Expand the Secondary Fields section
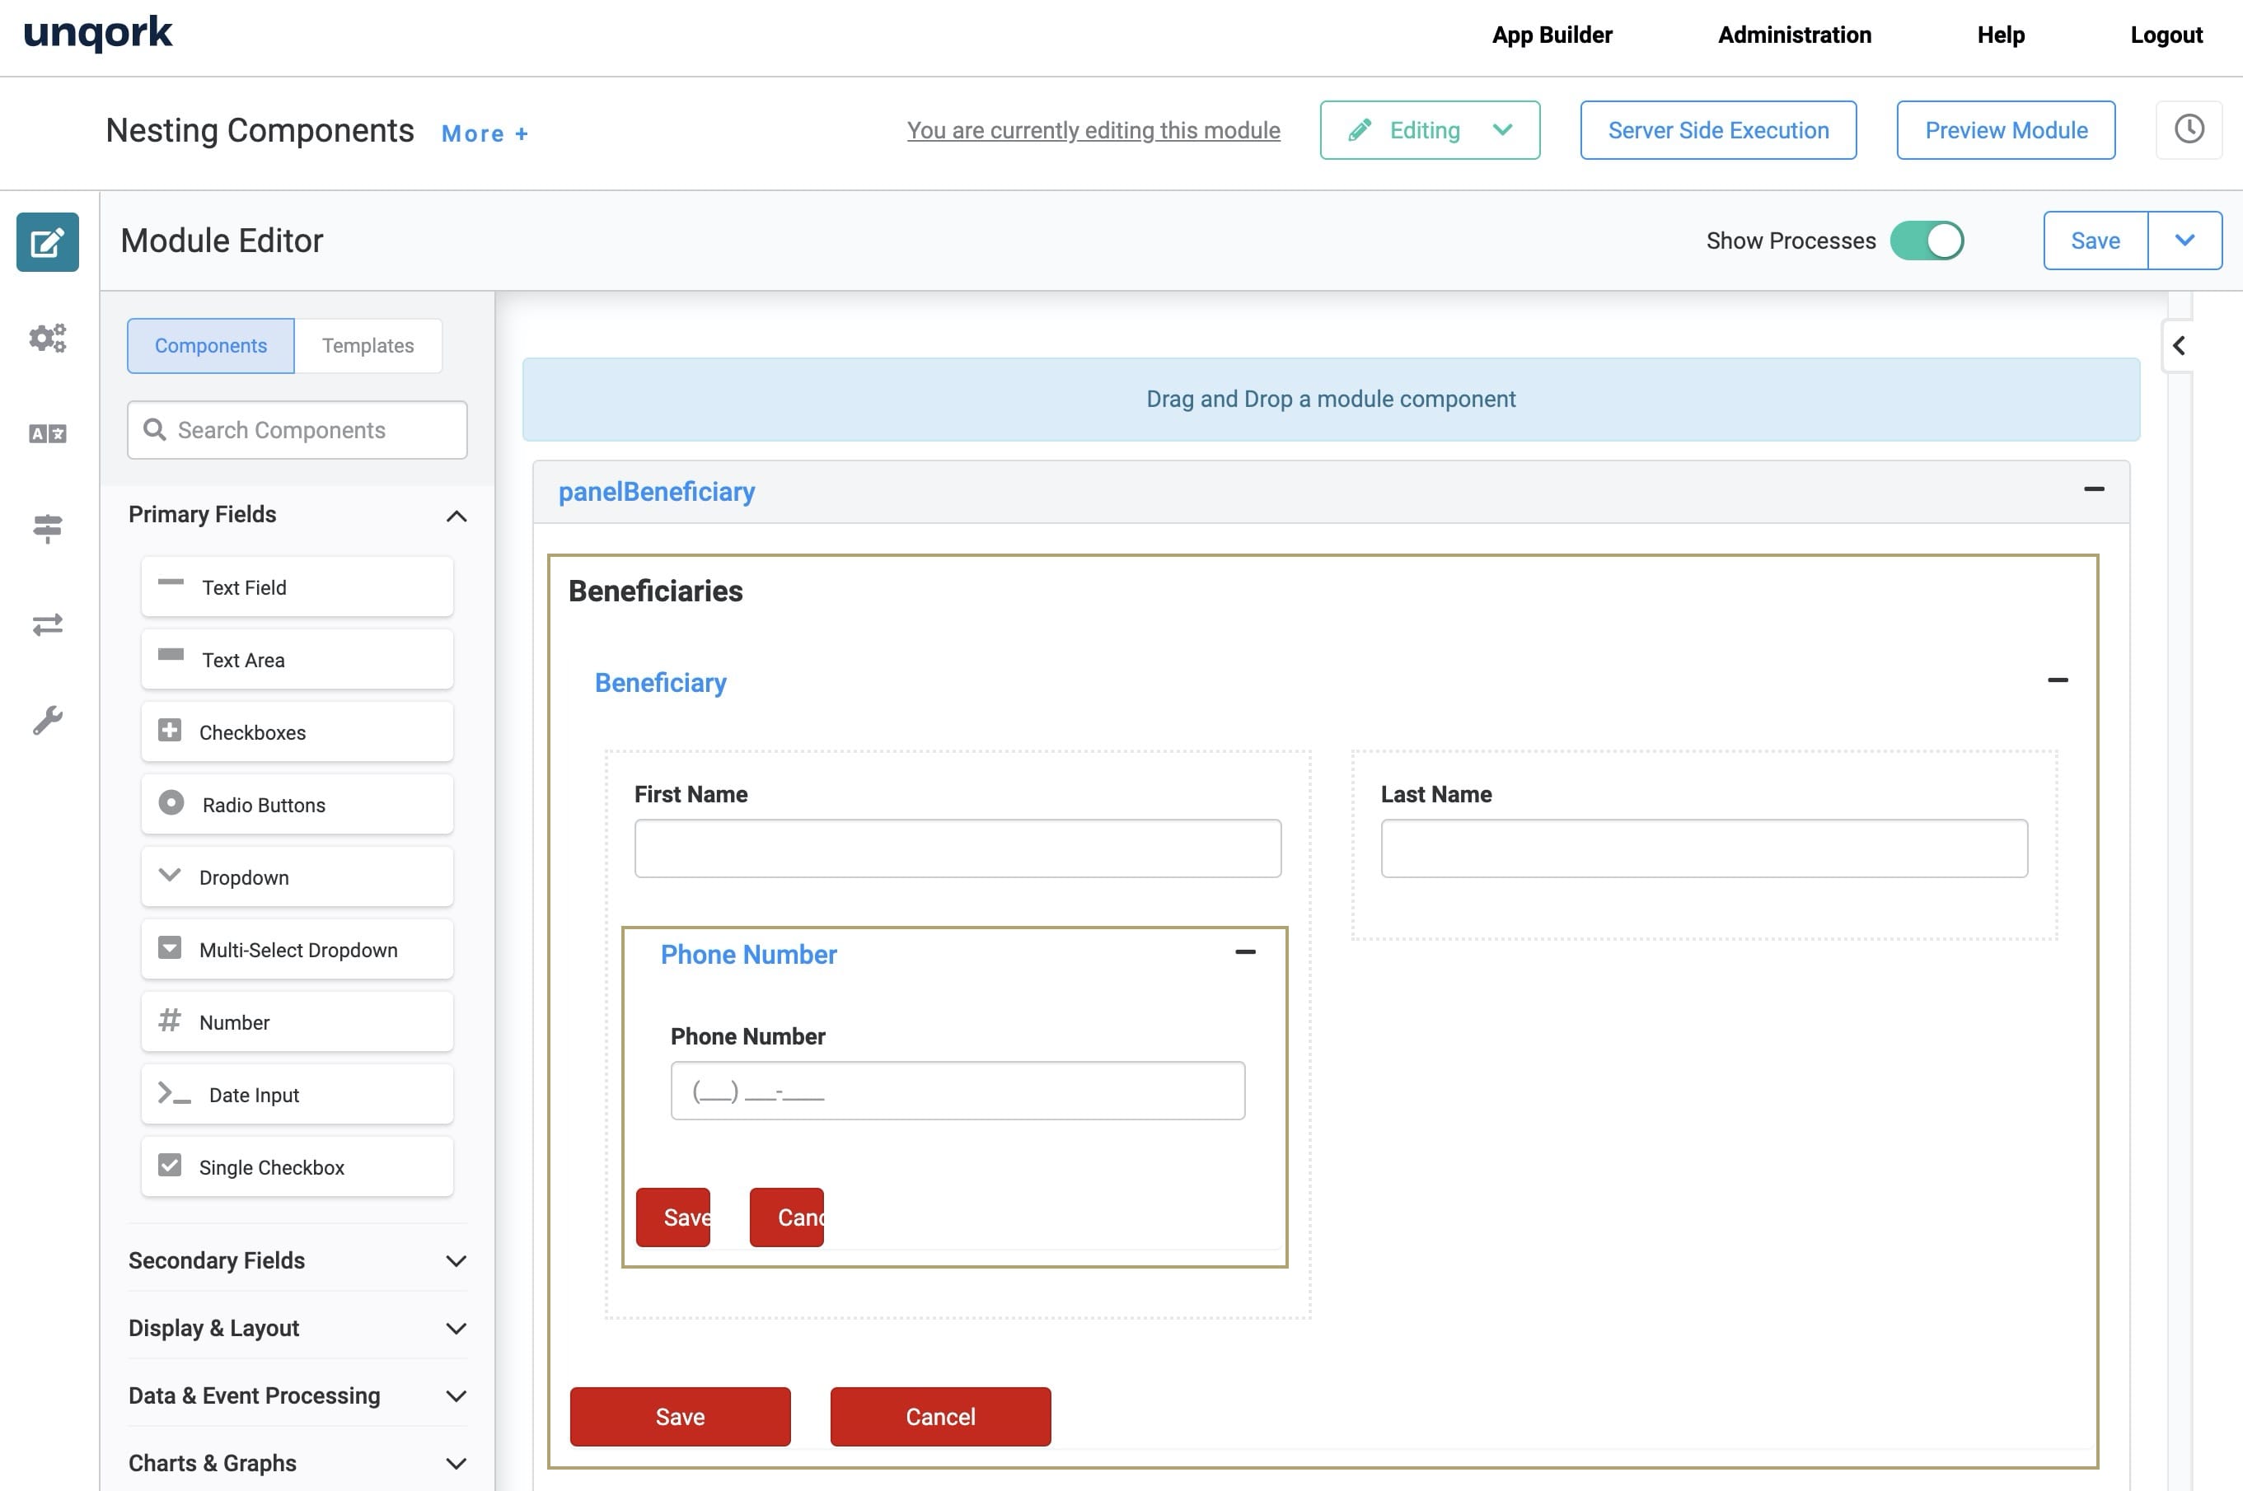The height and width of the screenshot is (1491, 2243). pyautogui.click(x=457, y=1261)
